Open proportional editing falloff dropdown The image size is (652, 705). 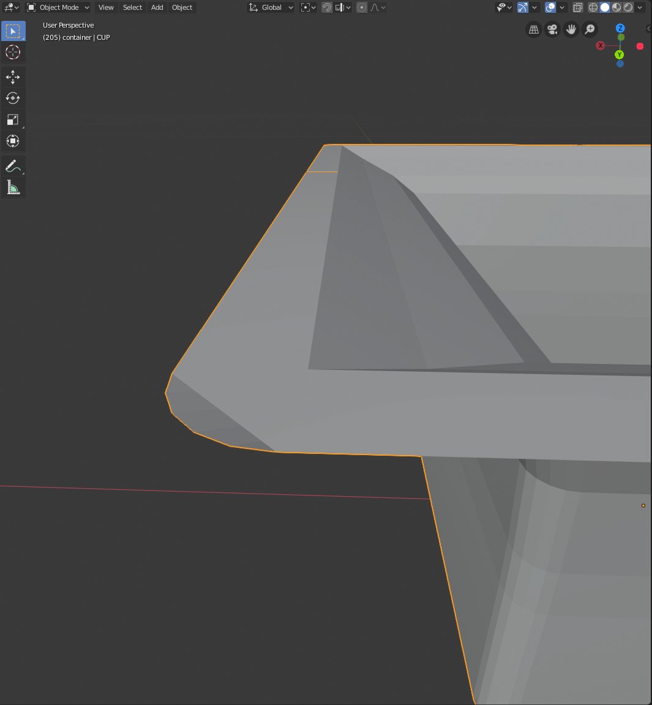coord(378,7)
